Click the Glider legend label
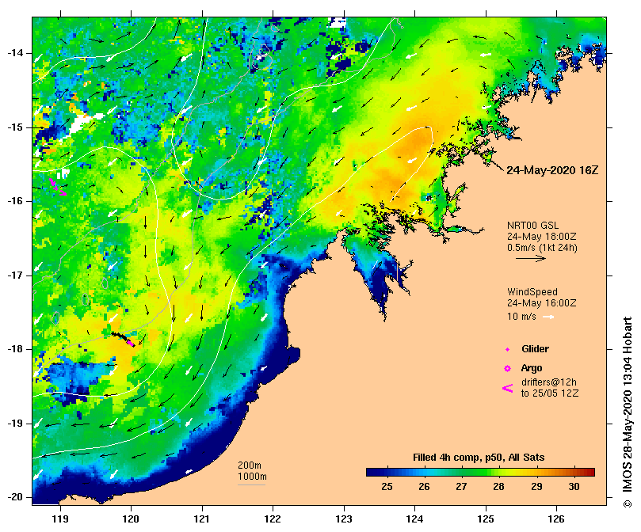The width and height of the screenshot is (641, 532). click(x=535, y=349)
